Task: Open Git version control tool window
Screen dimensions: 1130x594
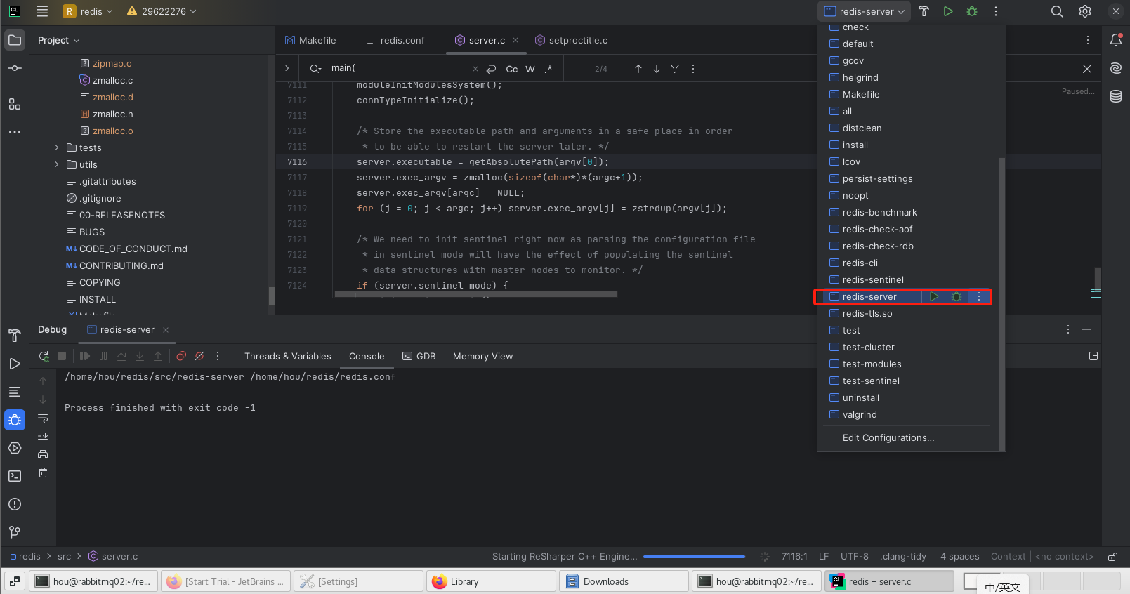Action: (15, 532)
